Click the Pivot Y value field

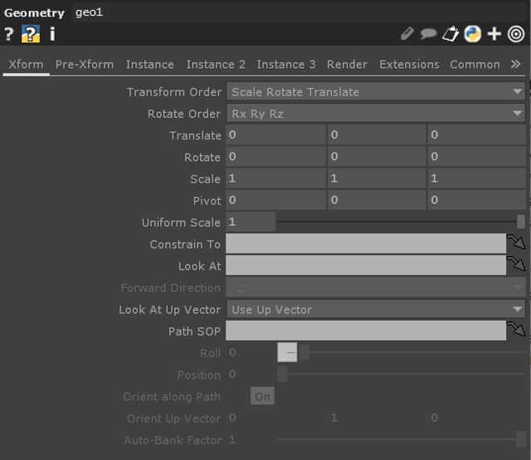click(x=376, y=200)
